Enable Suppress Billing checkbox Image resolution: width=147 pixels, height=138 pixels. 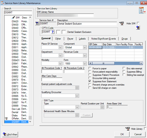124,71
